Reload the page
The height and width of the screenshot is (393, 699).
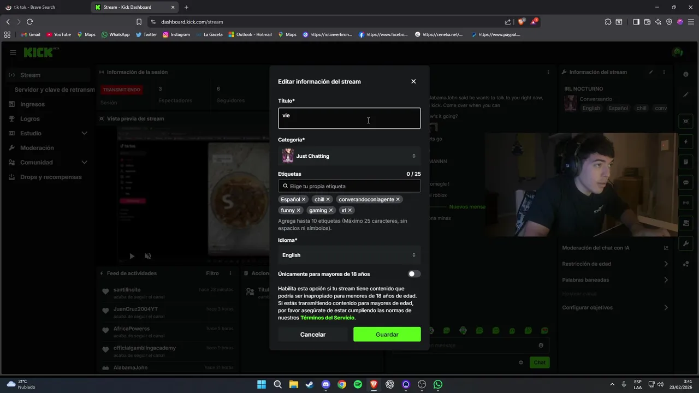coord(29,22)
